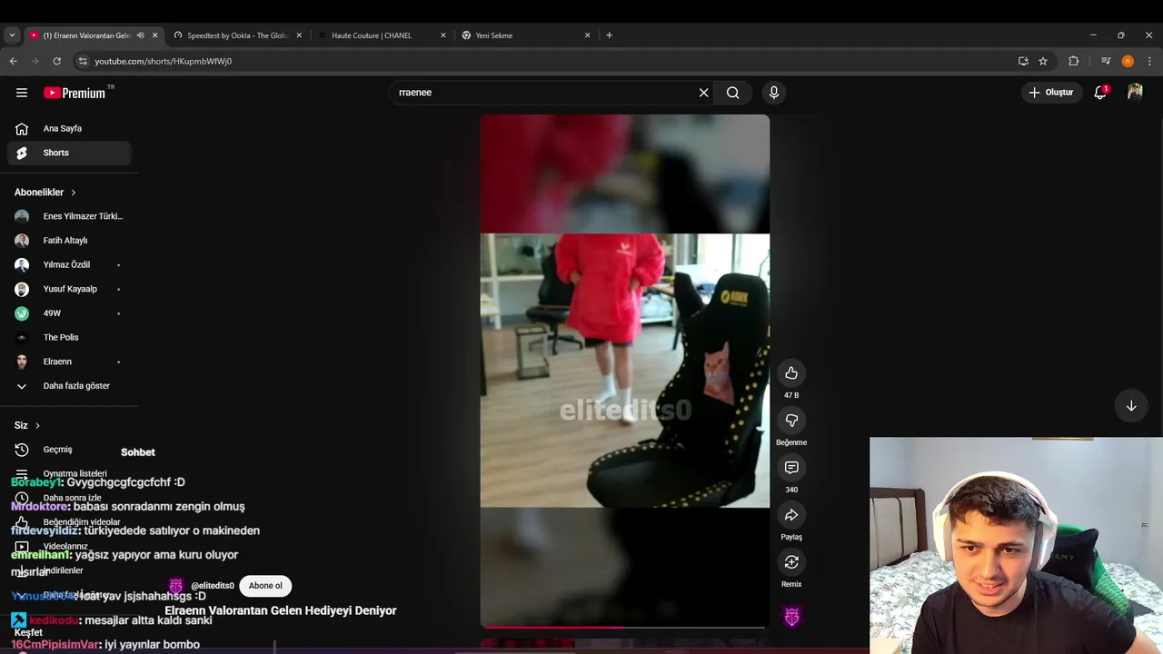The image size is (1163, 654).
Task: Pause the playing short video
Action: (x=625, y=371)
